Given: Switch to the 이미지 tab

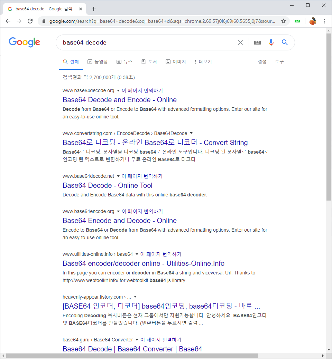Looking at the screenshot, I should coord(176,62).
